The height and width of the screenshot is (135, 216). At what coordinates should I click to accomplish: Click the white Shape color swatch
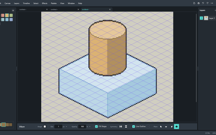click(45, 127)
